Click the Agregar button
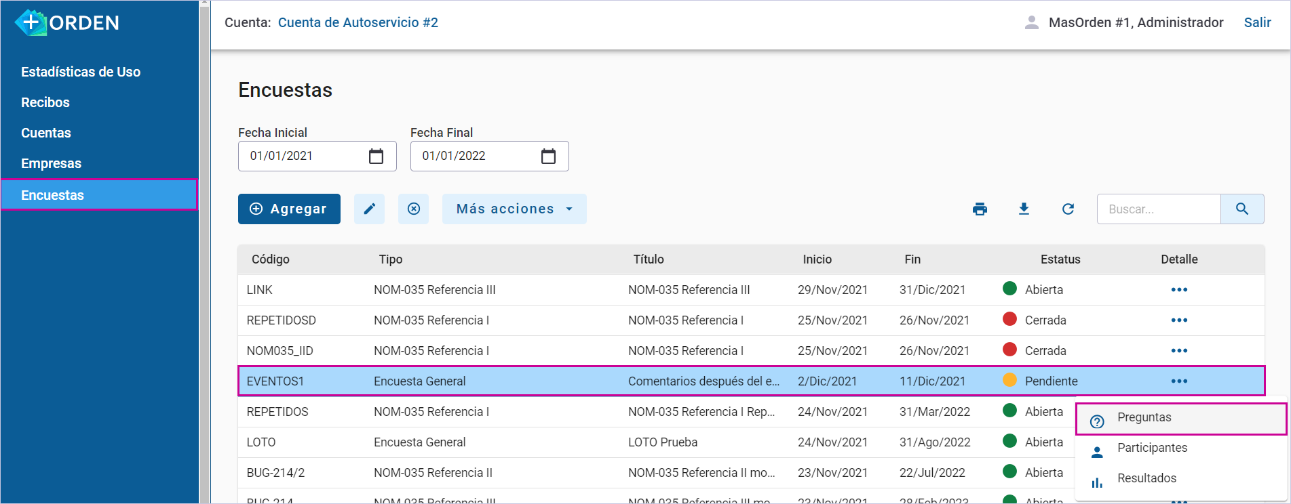The width and height of the screenshot is (1291, 504). 289,209
